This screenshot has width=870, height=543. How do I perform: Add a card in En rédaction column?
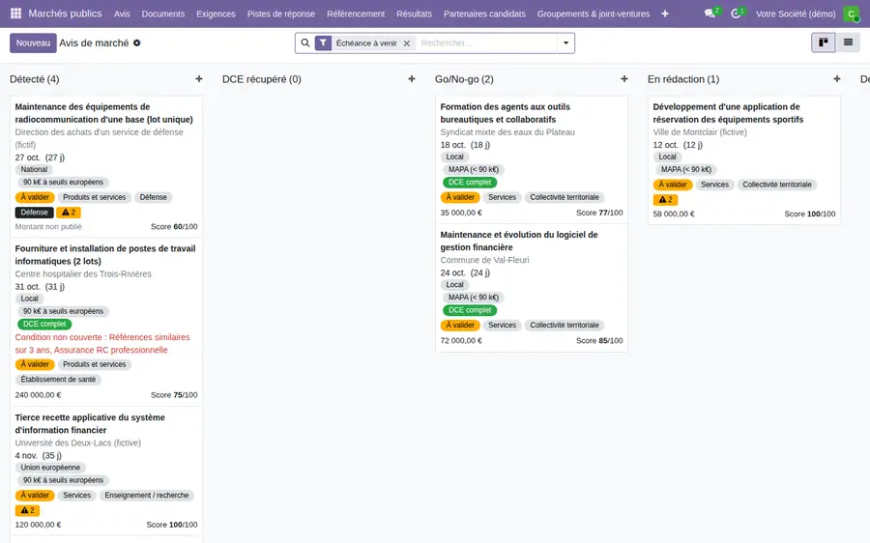tap(837, 79)
